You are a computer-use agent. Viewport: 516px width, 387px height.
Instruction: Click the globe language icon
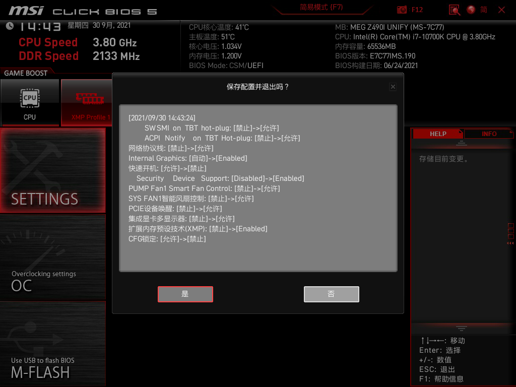[x=471, y=10]
